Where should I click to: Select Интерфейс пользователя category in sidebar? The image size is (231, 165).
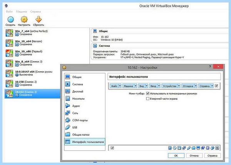click(85, 142)
